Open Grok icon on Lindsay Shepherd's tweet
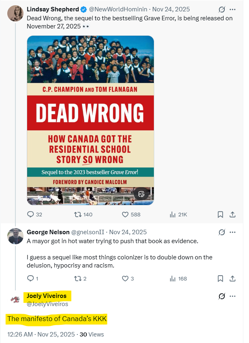 tap(221, 9)
